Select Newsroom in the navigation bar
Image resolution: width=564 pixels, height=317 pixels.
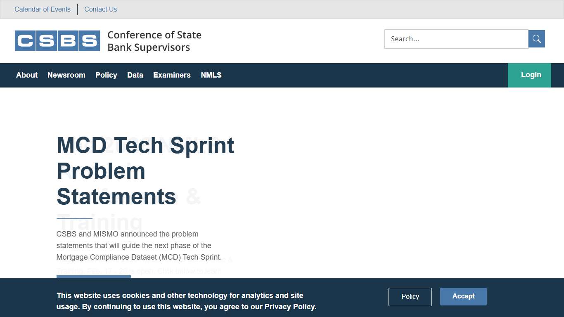click(x=66, y=75)
